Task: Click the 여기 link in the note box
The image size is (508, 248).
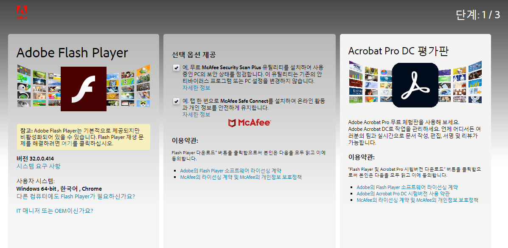Action: pyautogui.click(x=67, y=143)
